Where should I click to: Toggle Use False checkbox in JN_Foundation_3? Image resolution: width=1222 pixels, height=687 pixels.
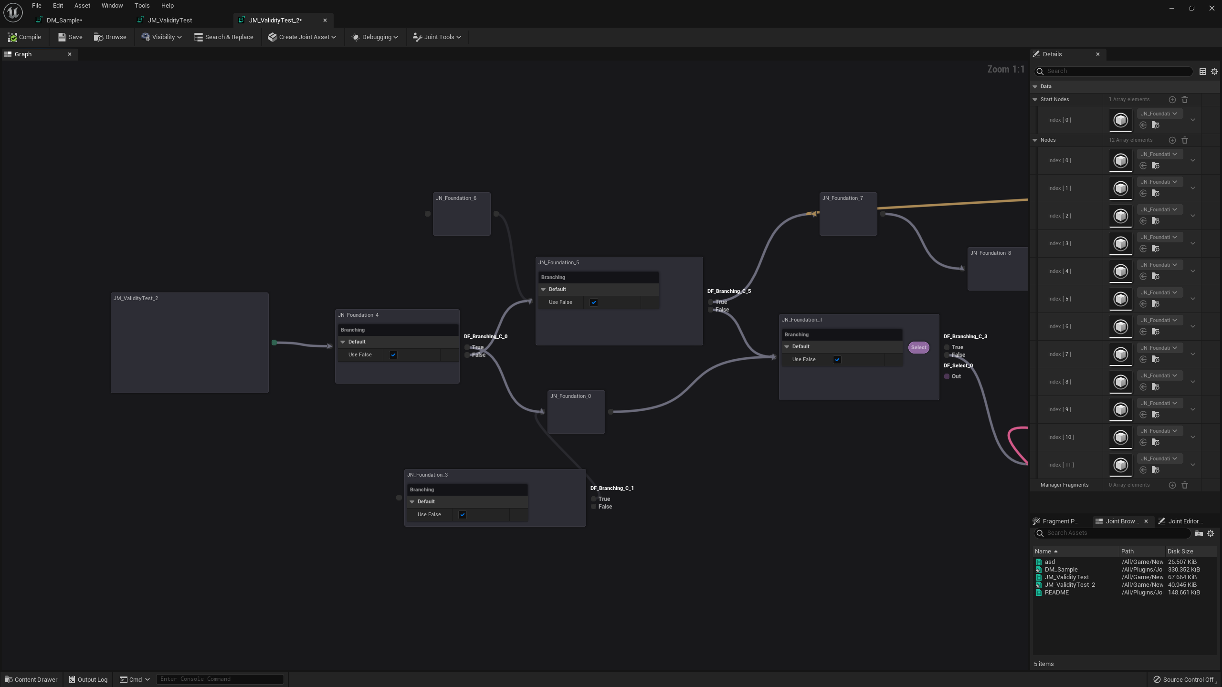[463, 515]
